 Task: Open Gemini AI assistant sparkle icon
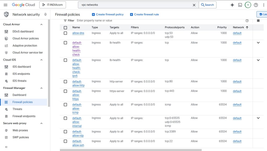click(232, 5)
